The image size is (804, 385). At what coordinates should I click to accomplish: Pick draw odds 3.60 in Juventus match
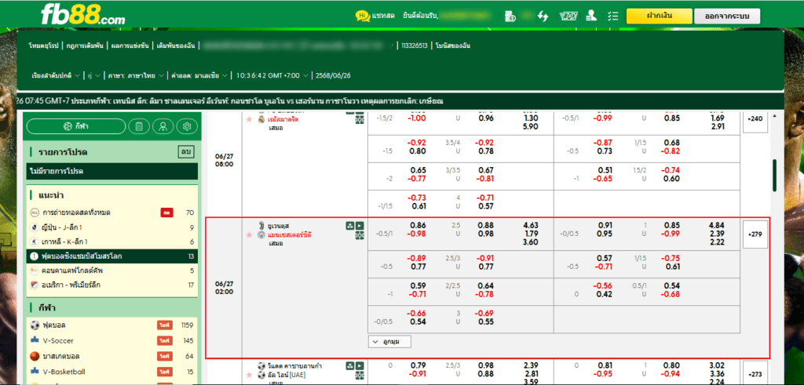point(530,243)
